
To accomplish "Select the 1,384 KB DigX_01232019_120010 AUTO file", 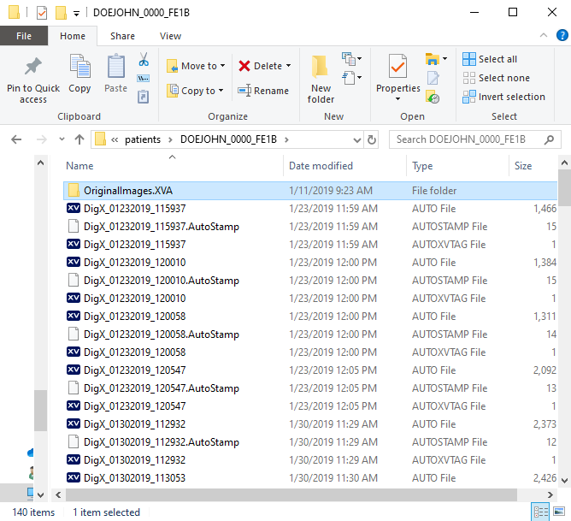I will coord(310,263).
